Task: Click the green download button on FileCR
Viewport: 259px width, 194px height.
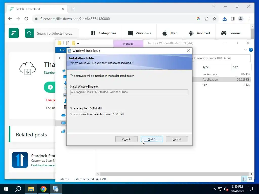Action: click(50, 87)
